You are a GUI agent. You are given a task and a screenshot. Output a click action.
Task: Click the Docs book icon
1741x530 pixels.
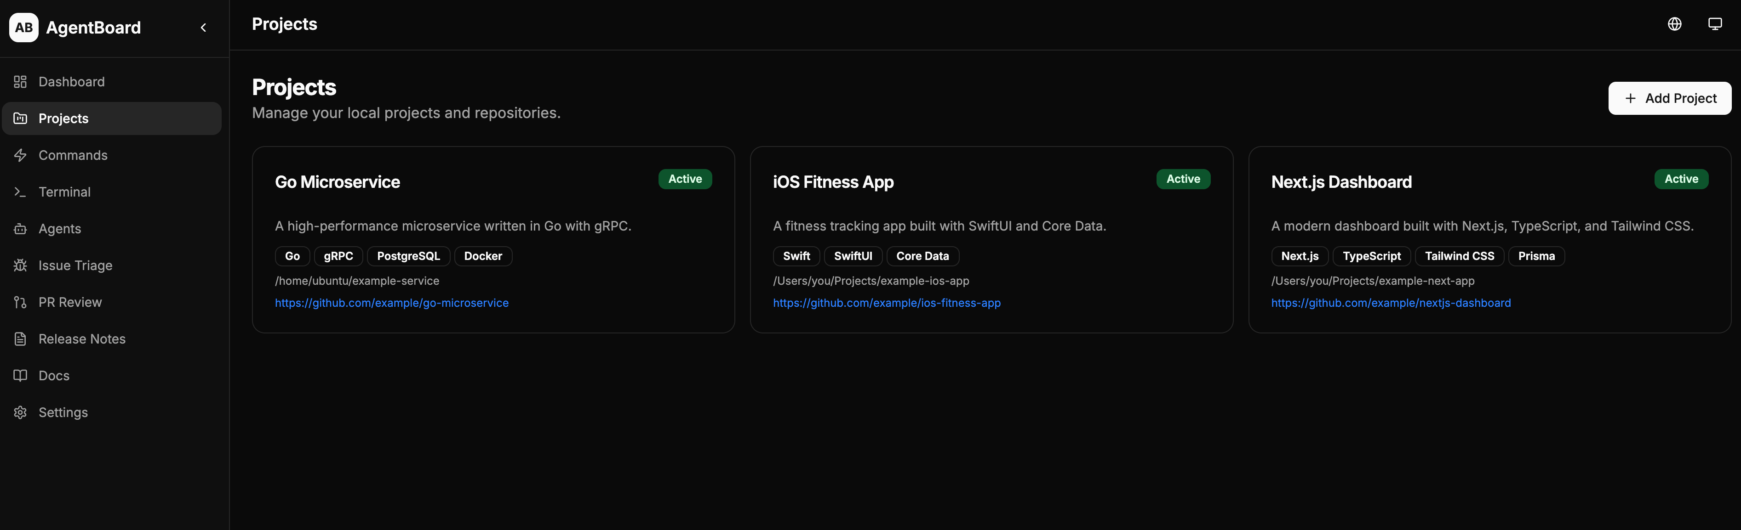point(20,375)
